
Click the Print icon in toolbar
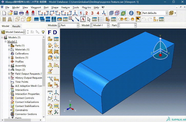[22, 13]
